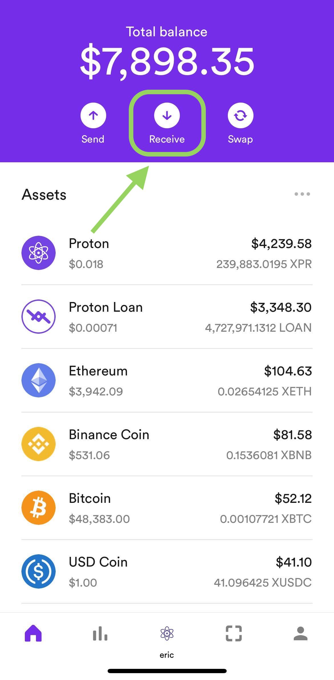This screenshot has width=334, height=680.
Task: Open the Assets three-dot menu
Action: pyautogui.click(x=302, y=194)
